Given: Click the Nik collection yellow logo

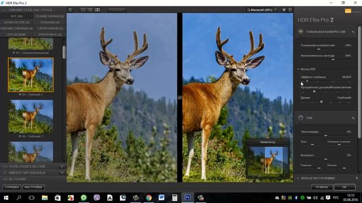Looking at the screenshot, I should pyautogui.click(x=348, y=11).
